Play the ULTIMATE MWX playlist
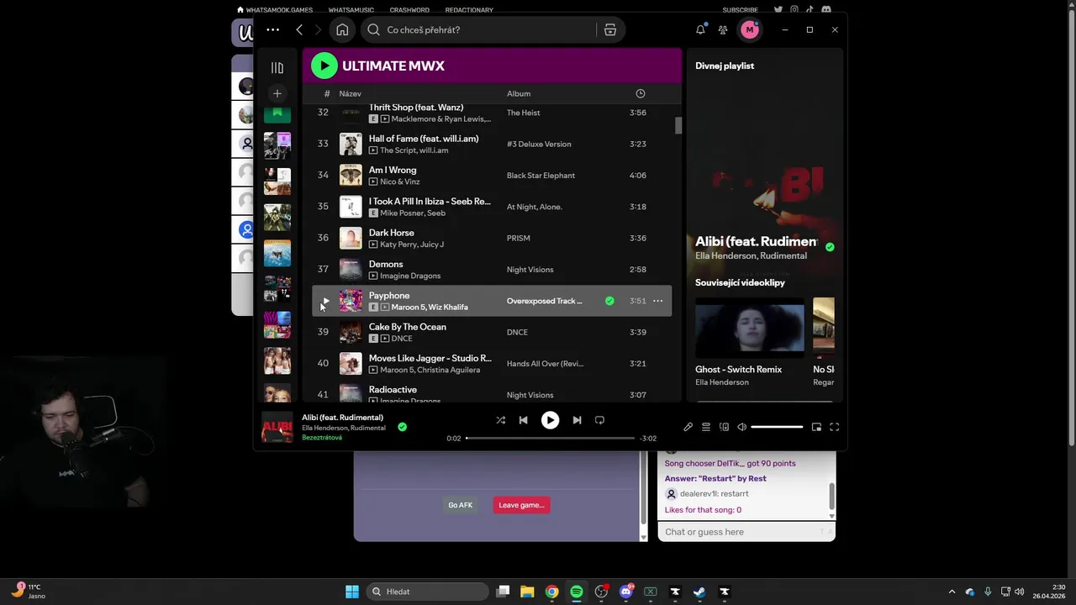The height and width of the screenshot is (605, 1076). coord(324,66)
